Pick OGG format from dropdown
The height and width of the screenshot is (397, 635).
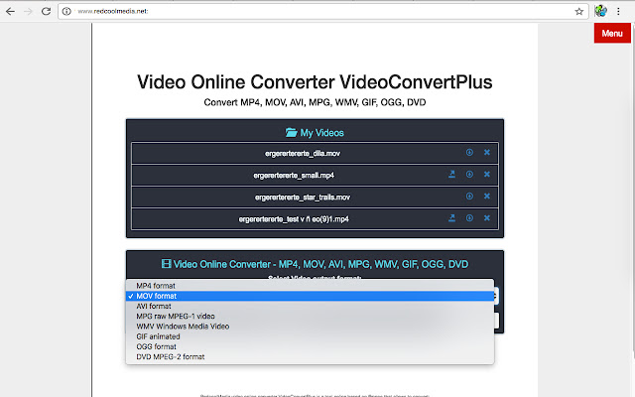coord(310,346)
